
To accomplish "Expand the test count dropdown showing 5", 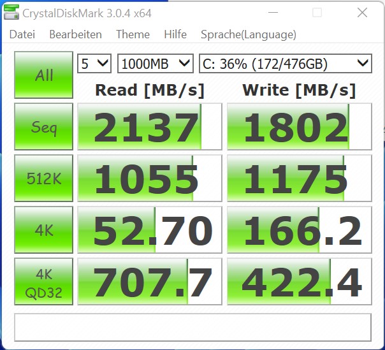I will [x=94, y=64].
